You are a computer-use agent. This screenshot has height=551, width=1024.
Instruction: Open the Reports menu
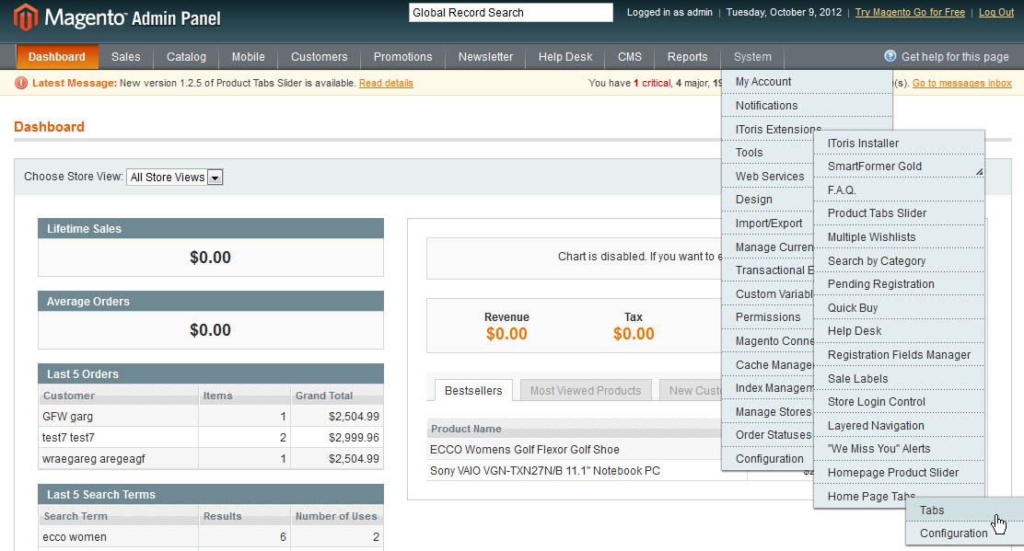click(687, 57)
